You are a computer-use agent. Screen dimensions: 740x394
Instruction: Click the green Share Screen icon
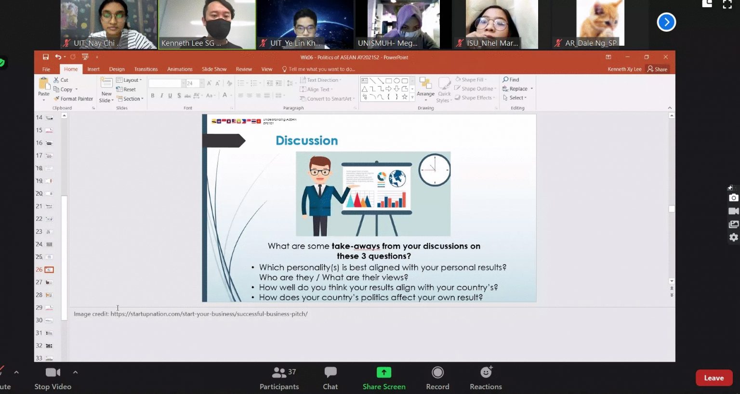(383, 372)
